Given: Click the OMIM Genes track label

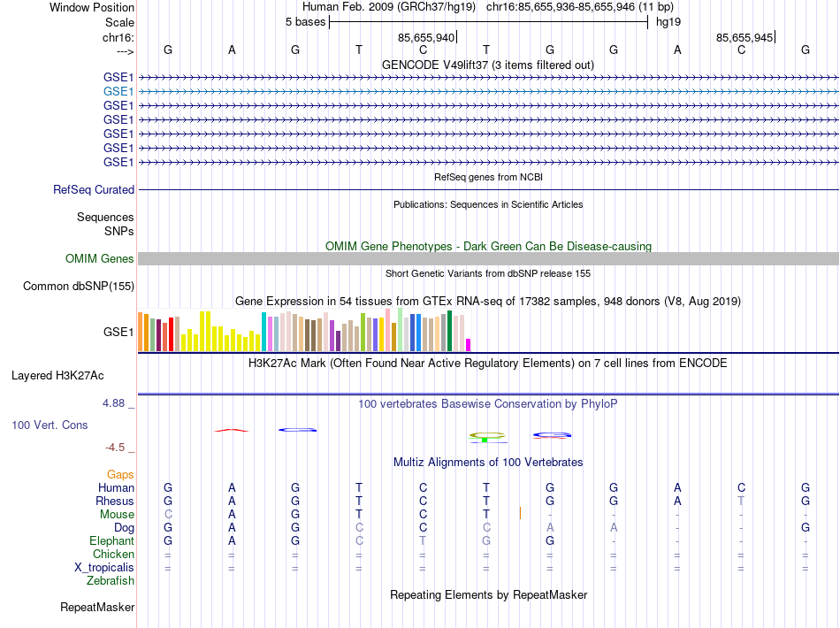Looking at the screenshot, I should [x=100, y=259].
